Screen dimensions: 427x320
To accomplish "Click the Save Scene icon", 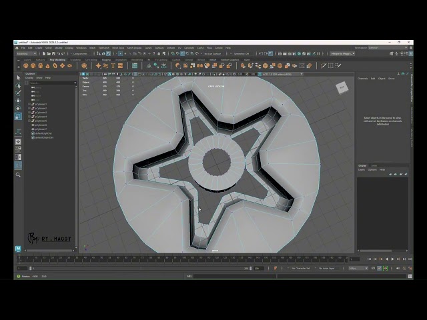I will (53, 53).
